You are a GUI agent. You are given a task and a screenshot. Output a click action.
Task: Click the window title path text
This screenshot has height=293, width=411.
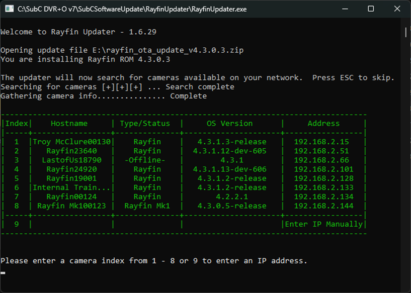coord(132,9)
